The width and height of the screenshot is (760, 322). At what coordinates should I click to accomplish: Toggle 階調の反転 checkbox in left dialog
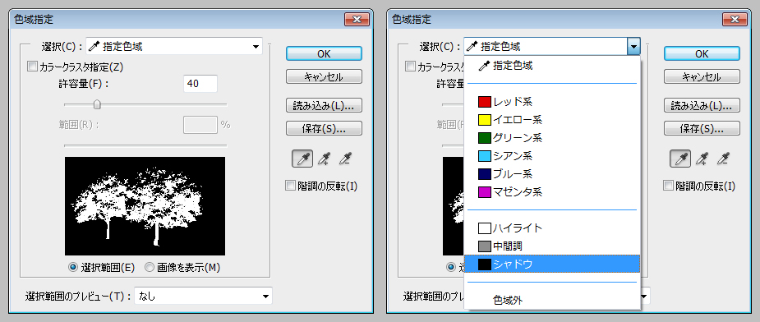click(x=290, y=186)
